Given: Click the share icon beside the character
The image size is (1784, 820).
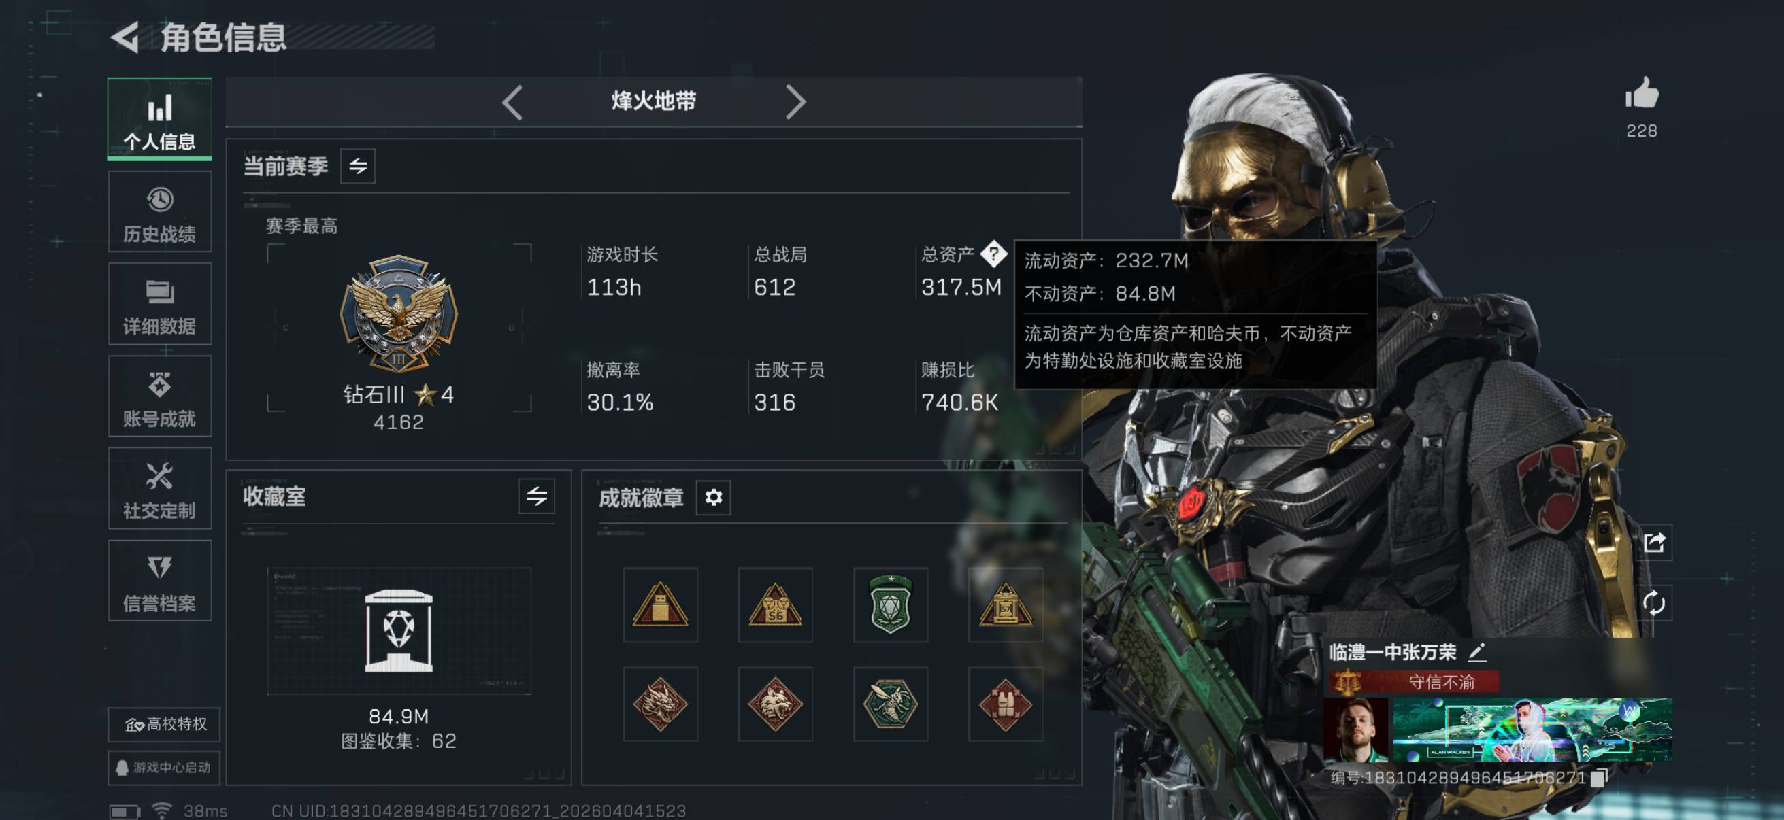Looking at the screenshot, I should pos(1654,543).
